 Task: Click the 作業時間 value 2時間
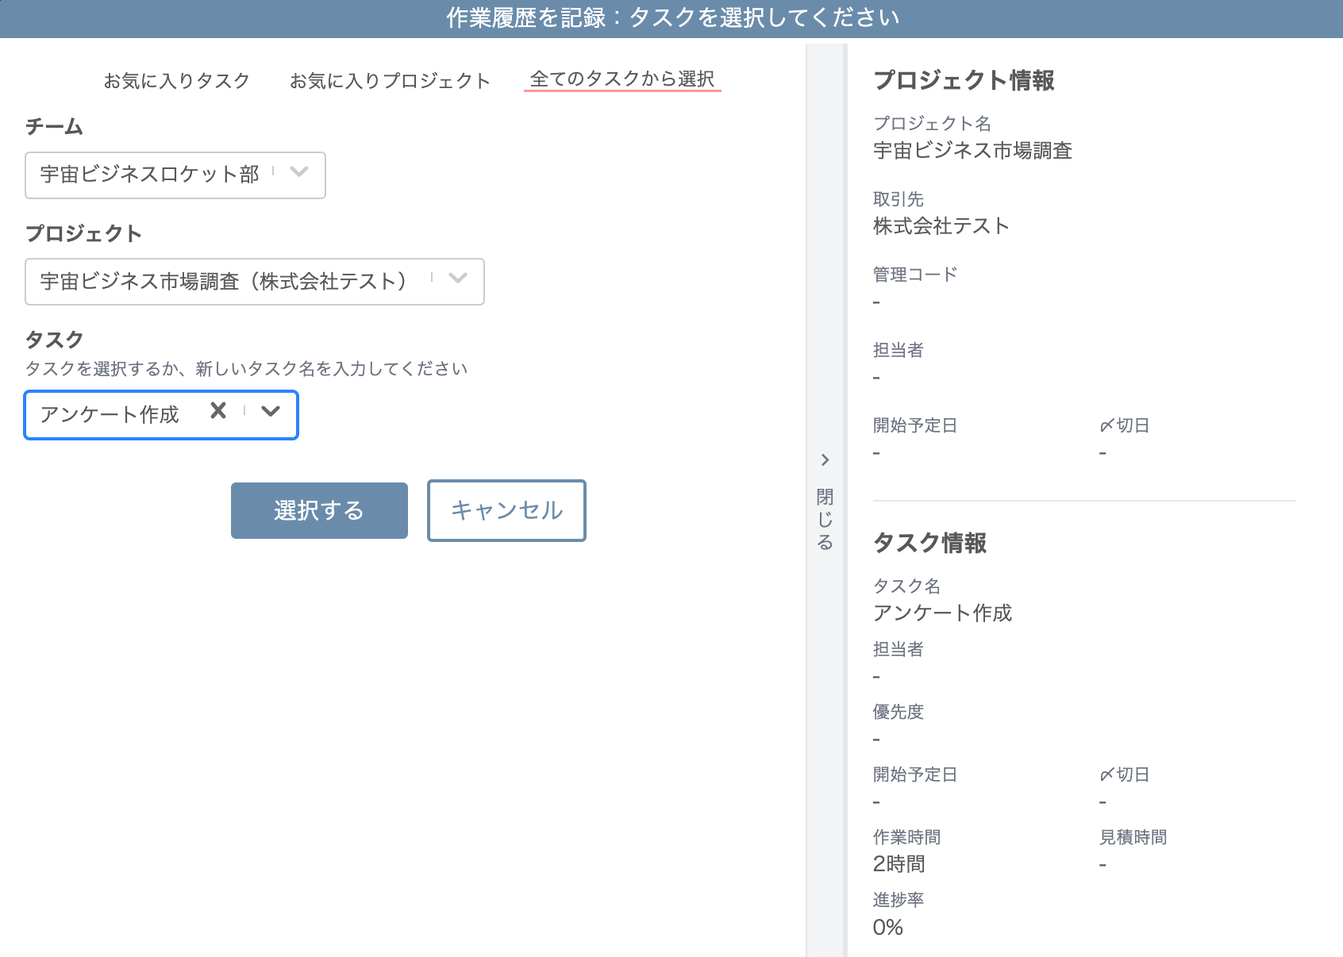pyautogui.click(x=899, y=863)
